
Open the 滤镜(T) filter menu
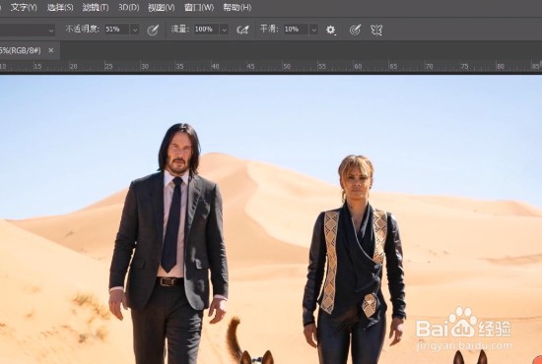point(96,7)
